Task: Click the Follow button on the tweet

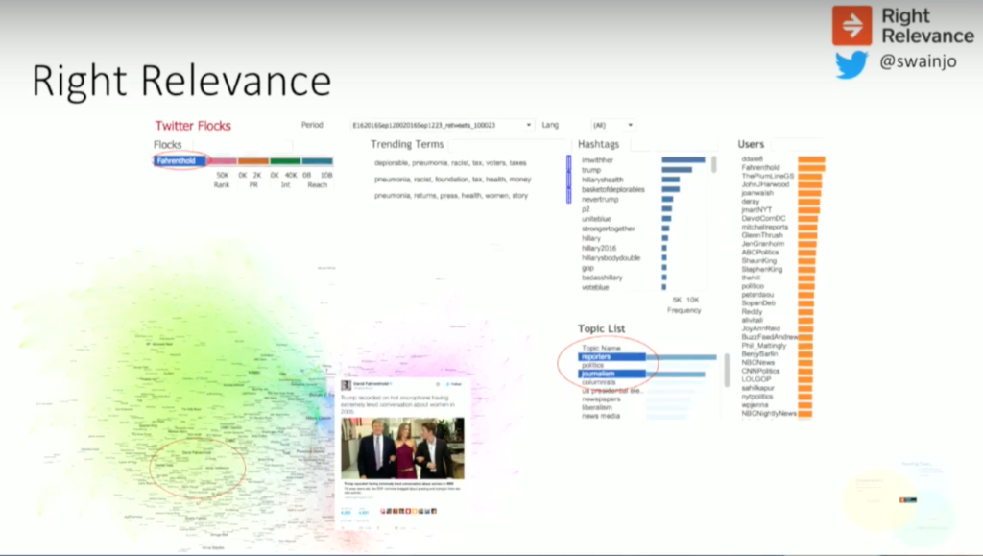Action: [455, 384]
